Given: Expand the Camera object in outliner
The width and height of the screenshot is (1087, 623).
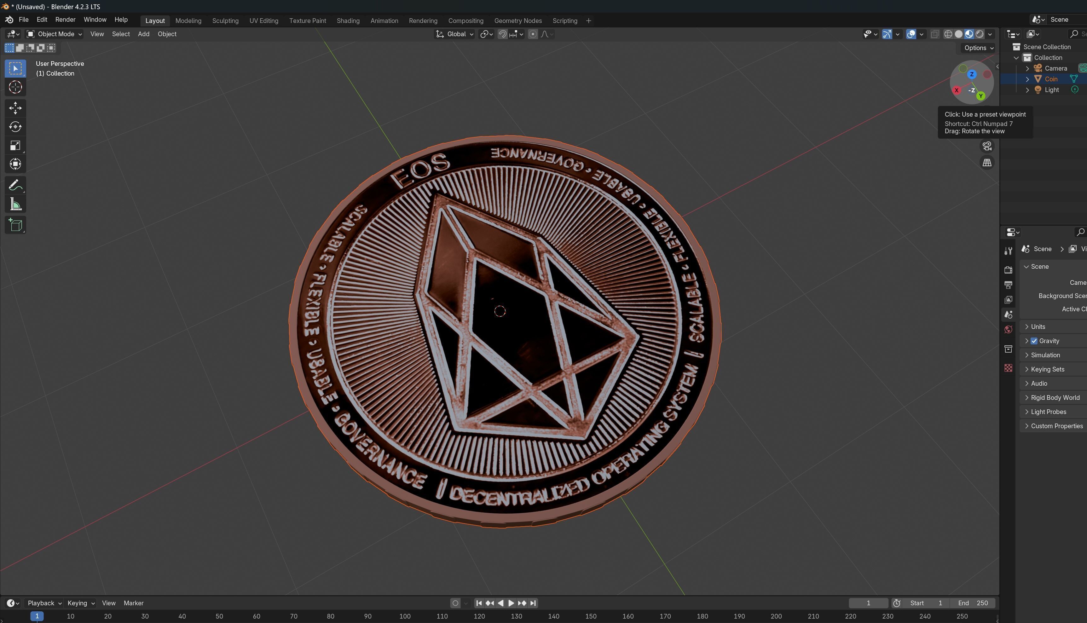Looking at the screenshot, I should click(x=1027, y=68).
